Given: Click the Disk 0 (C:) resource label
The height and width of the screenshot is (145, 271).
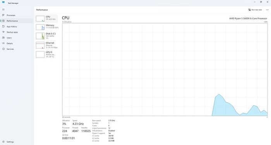Looking at the screenshot, I should [51, 34].
